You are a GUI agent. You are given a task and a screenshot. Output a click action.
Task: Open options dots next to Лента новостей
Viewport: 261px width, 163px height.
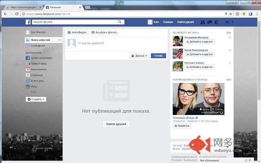(x=60, y=40)
